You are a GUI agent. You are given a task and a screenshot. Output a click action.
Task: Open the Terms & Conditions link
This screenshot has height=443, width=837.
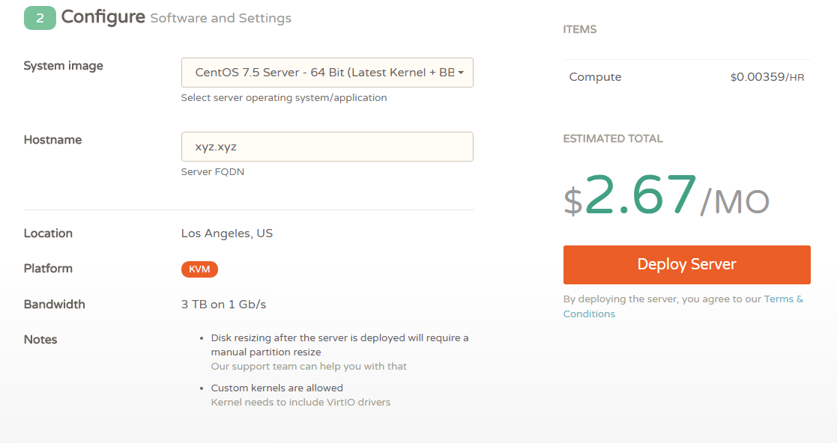pyautogui.click(x=683, y=307)
